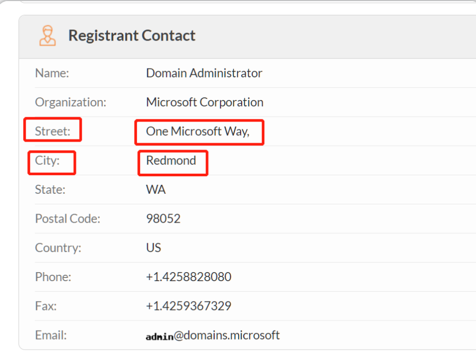Click the Email: label
The width and height of the screenshot is (476, 359).
click(51, 335)
